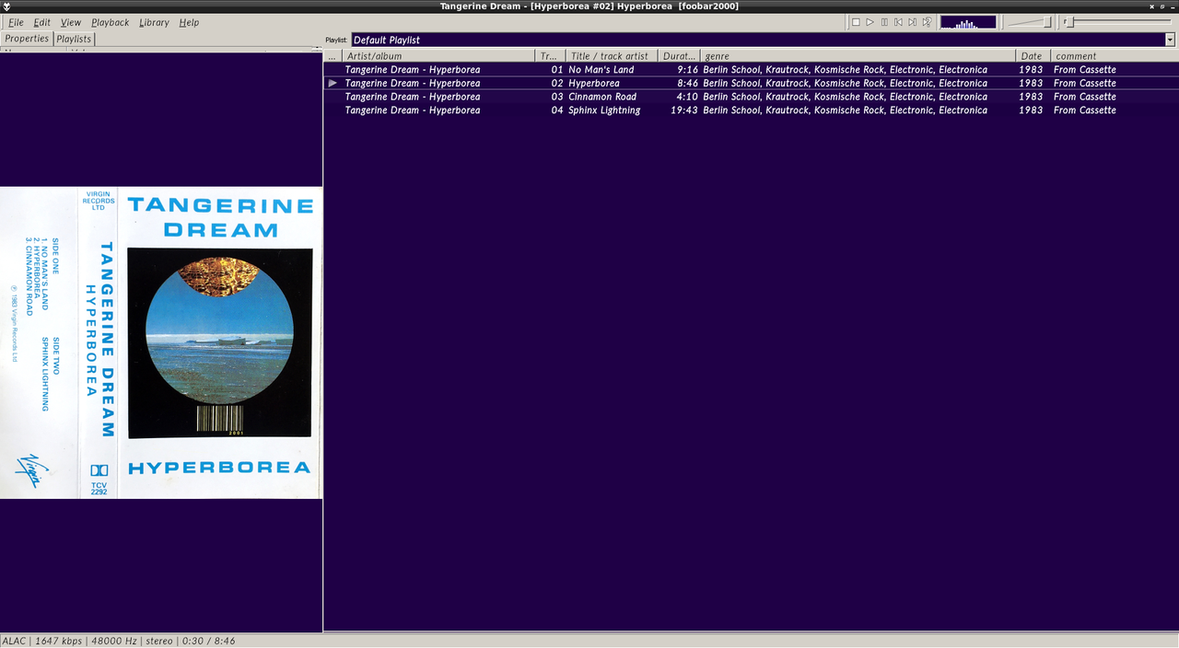
Task: Open the Edit menu
Action: coord(42,22)
